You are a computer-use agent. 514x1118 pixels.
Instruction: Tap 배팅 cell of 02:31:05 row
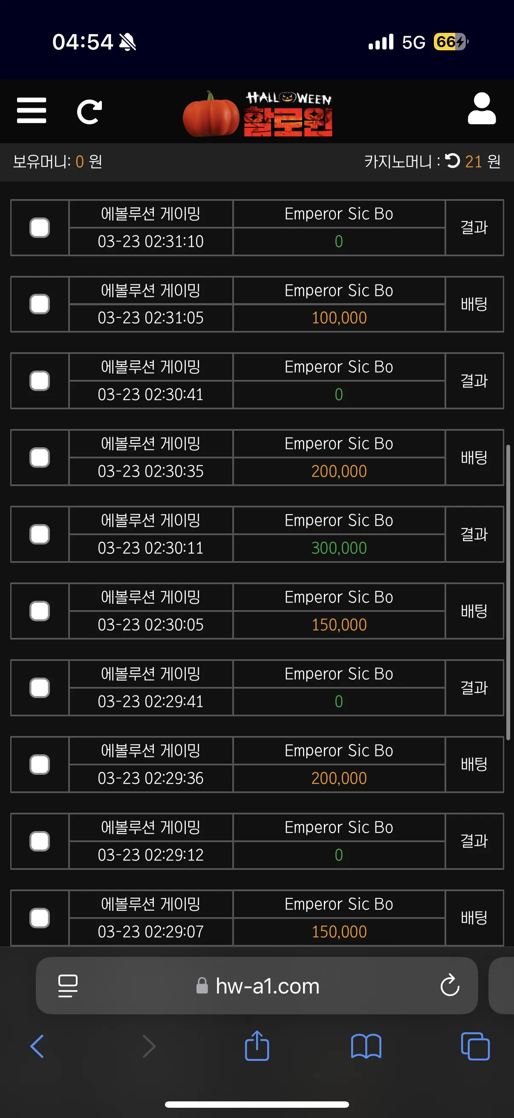tap(474, 304)
